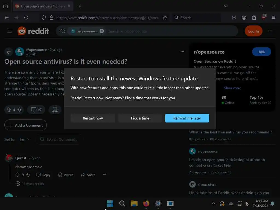Image resolution: width=280 pixels, height=210 pixels.
Task: Open Firefox tracking protection shield
Action: point(44,17)
